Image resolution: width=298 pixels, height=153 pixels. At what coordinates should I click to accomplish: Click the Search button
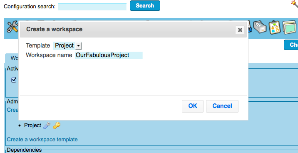coord(145,6)
